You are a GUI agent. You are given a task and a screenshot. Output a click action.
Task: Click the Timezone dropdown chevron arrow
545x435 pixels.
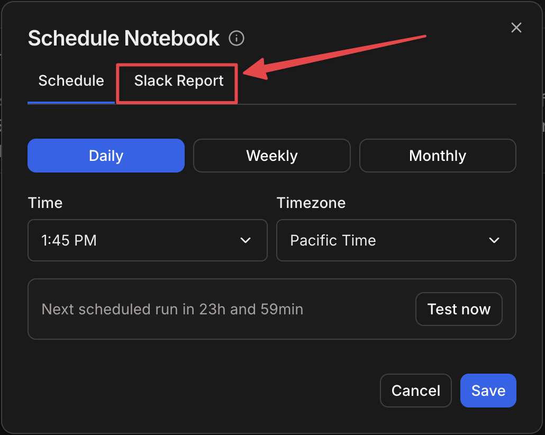(x=494, y=240)
